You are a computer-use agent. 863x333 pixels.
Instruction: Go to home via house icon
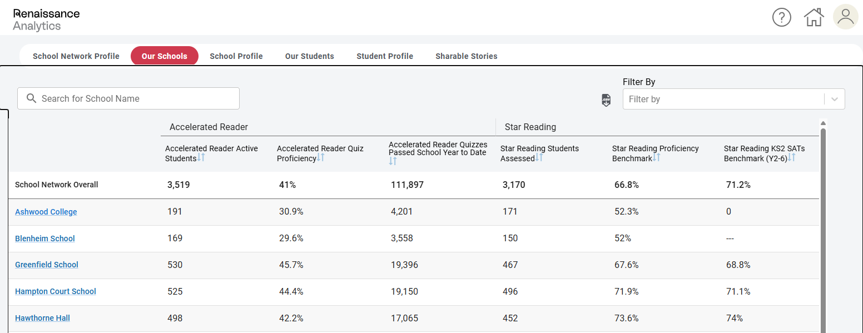click(x=814, y=17)
